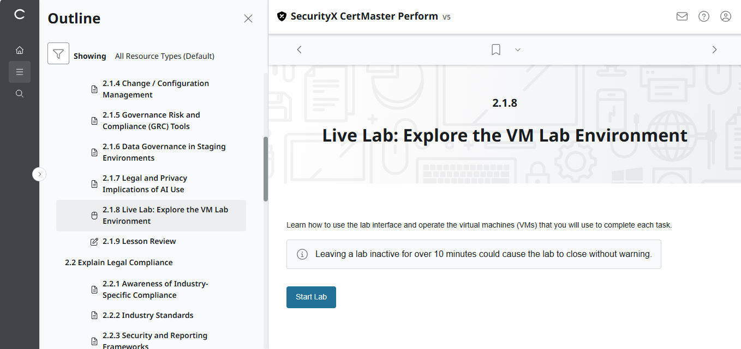Bookmark this page with the bookmark icon
Image resolution: width=741 pixels, height=349 pixels.
click(495, 50)
